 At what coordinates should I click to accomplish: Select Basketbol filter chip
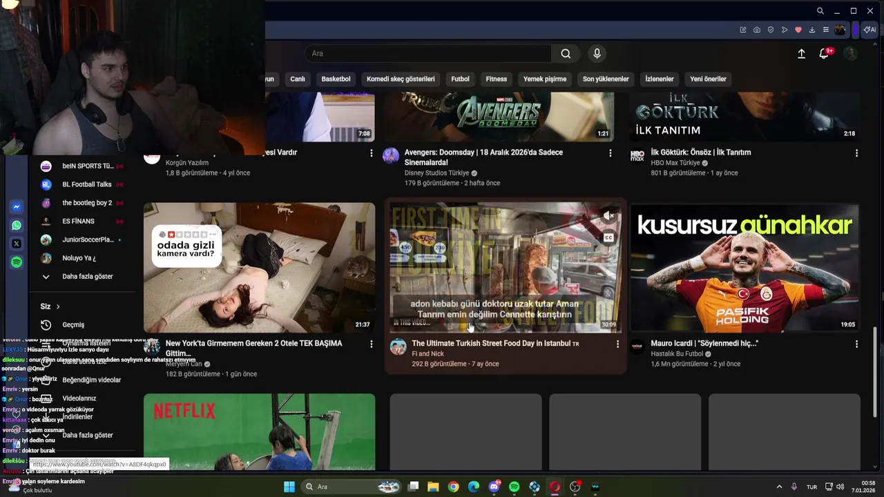point(336,79)
